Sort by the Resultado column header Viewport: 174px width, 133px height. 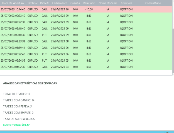coord(89,3)
